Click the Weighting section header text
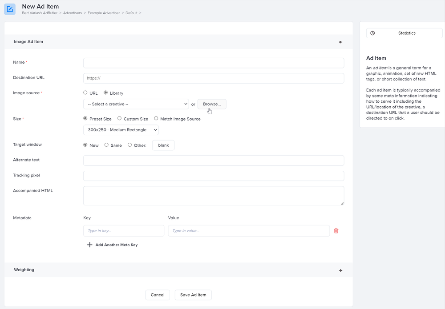The image size is (445, 309). (x=24, y=269)
